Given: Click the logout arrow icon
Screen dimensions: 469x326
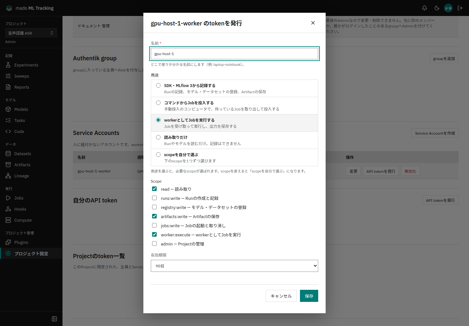Looking at the screenshot, I should 460,8.
